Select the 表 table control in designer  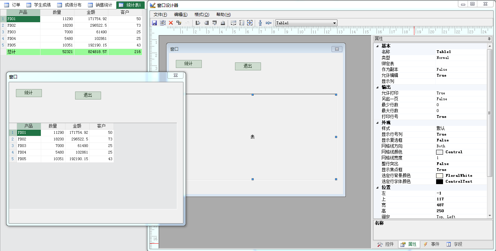tap(253, 137)
